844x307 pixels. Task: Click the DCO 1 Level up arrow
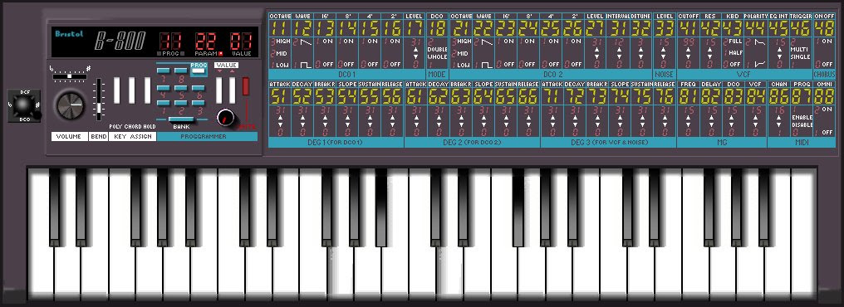[x=415, y=50]
